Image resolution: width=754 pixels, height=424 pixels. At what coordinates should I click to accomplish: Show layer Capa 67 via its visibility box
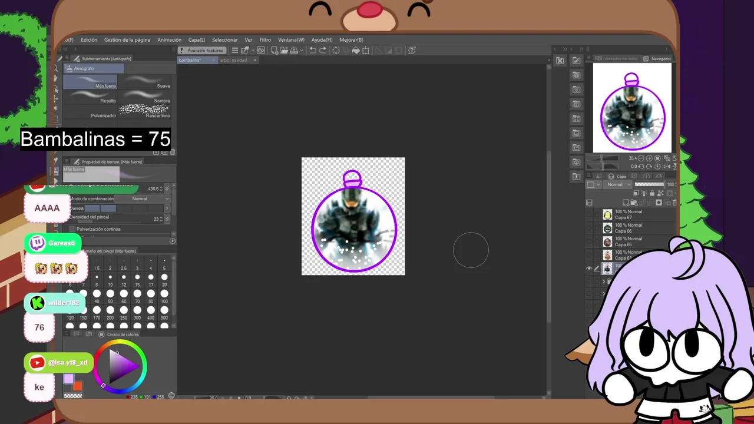(x=589, y=214)
